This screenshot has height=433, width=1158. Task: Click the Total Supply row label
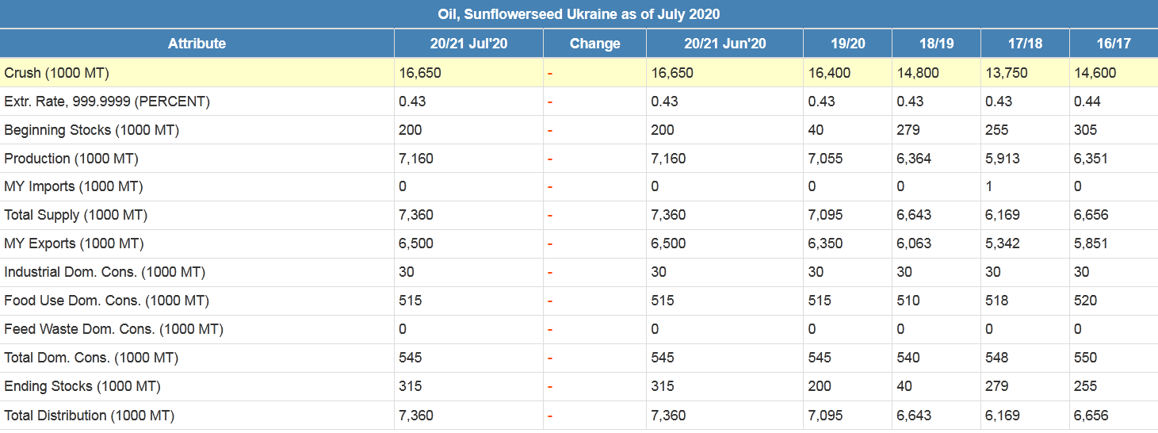(76, 215)
